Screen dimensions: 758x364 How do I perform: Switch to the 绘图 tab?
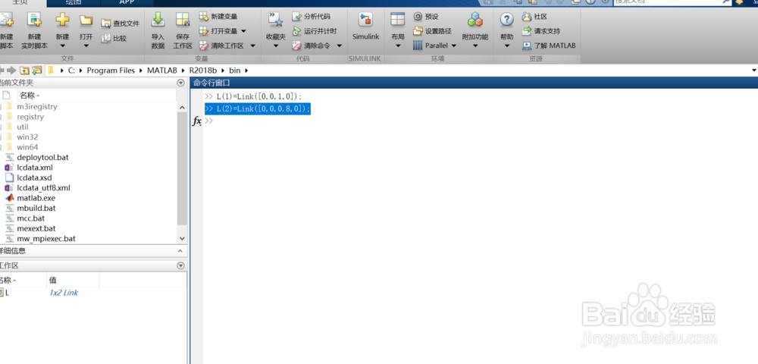[74, 2]
